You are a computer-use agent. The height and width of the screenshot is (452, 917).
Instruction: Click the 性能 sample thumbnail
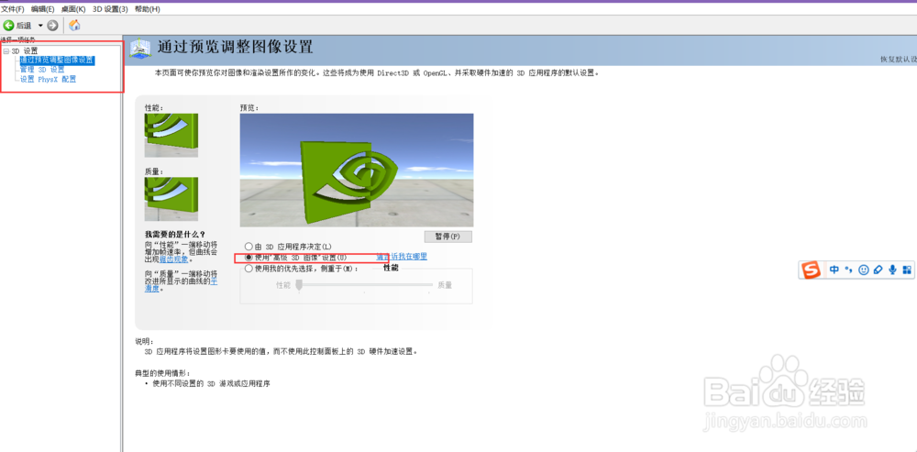(171, 135)
